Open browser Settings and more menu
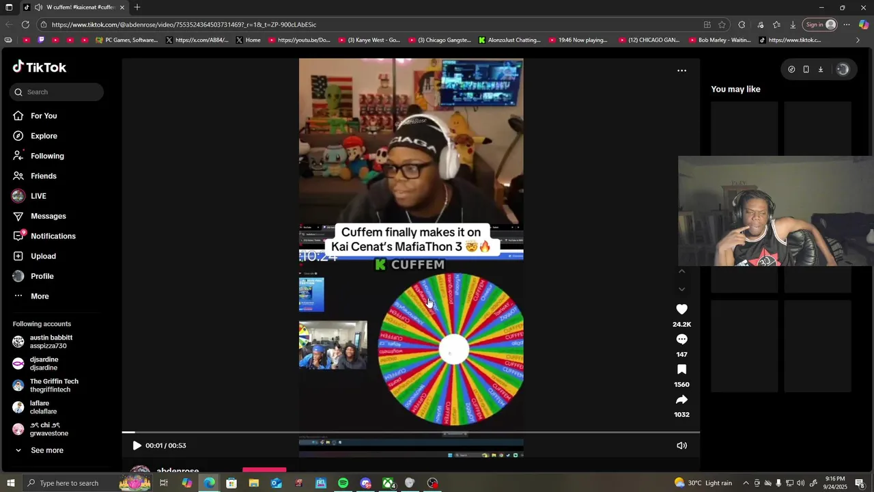The image size is (874, 492). [x=847, y=25]
